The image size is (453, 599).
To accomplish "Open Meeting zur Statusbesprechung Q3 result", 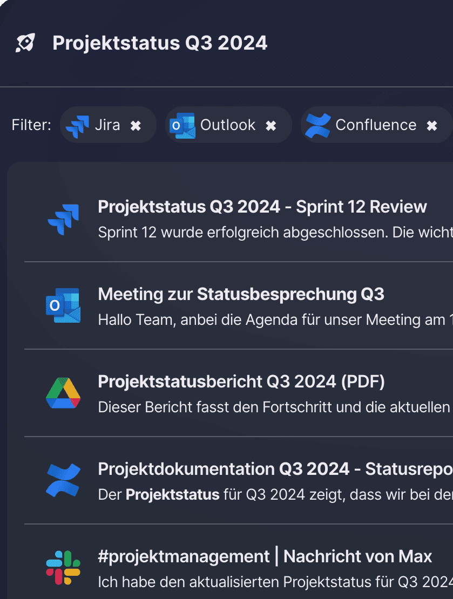I will coord(241,294).
